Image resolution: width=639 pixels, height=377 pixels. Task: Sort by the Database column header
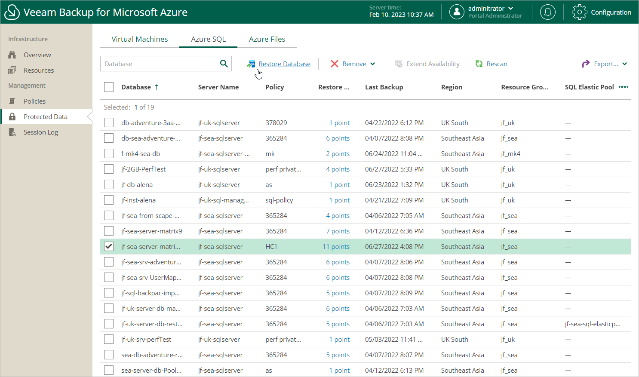point(136,87)
